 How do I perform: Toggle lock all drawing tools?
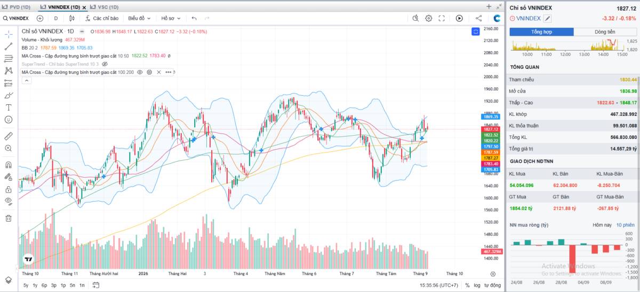(x=9, y=189)
